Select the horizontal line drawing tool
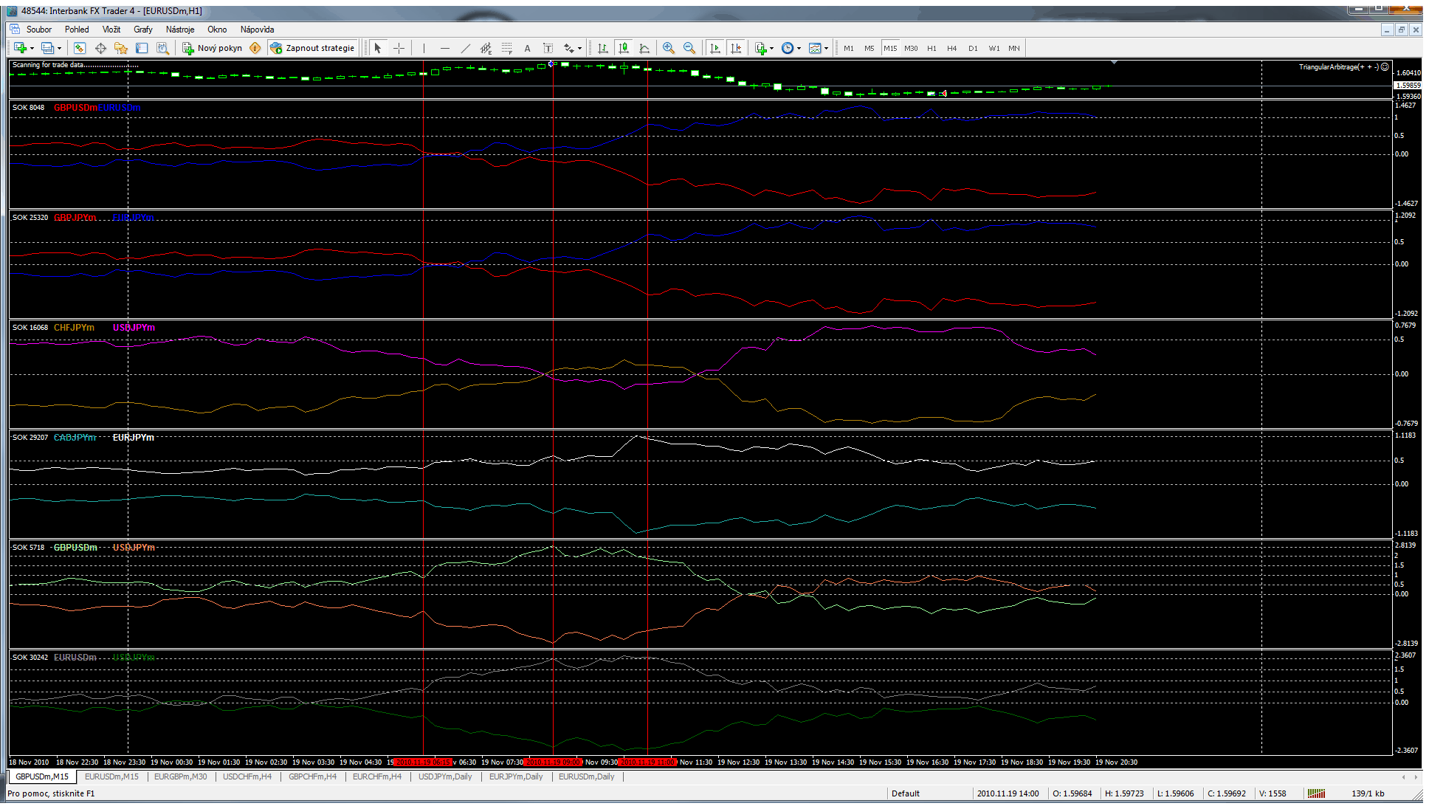Viewport: 1429px width, 806px height. click(x=444, y=48)
